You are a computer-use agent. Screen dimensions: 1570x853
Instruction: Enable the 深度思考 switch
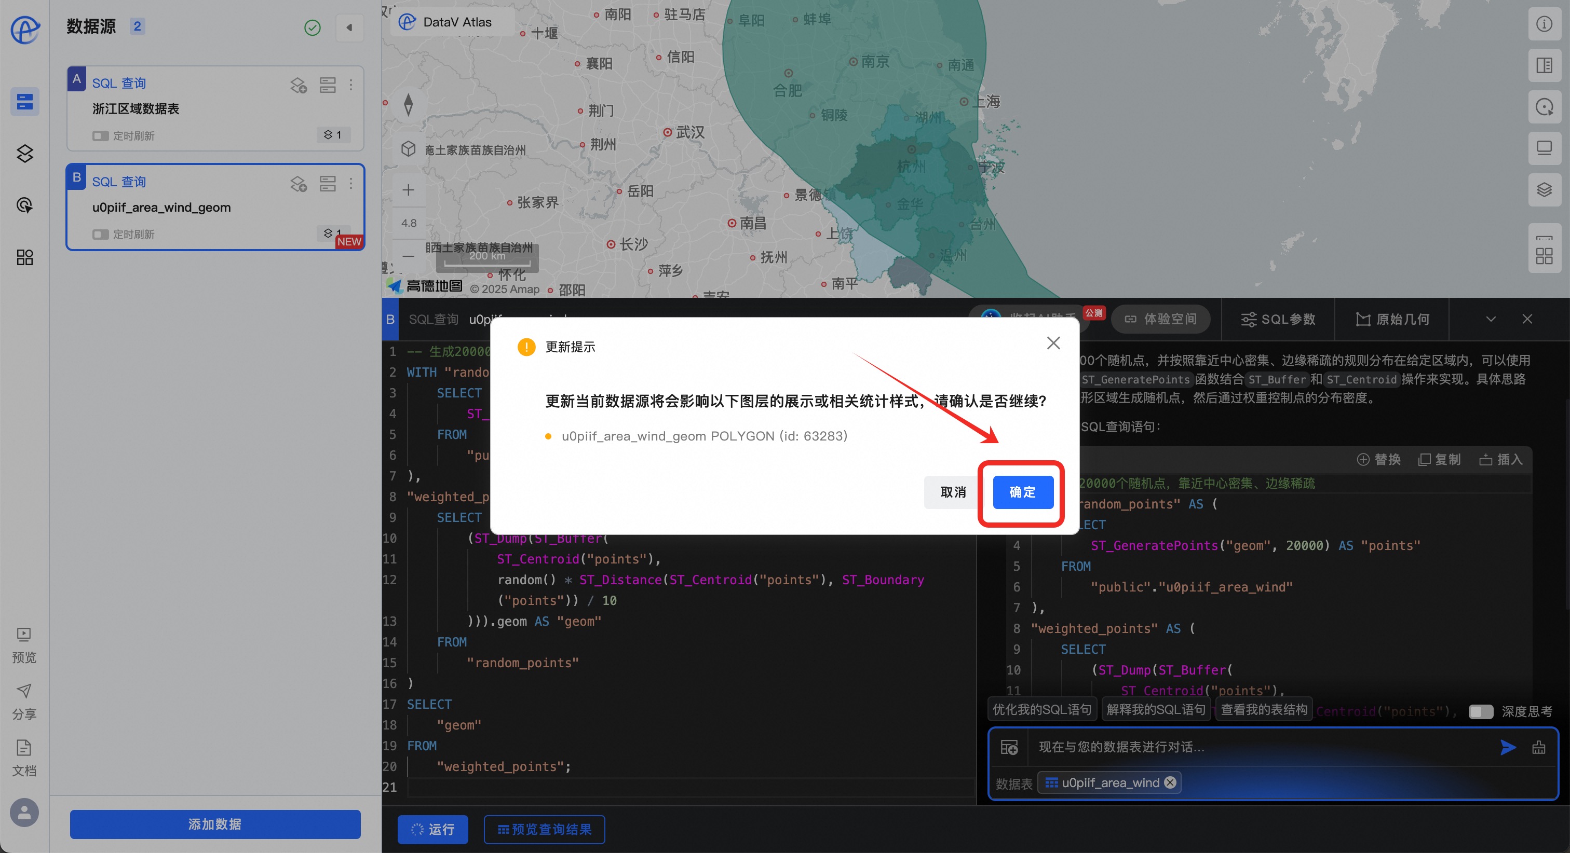1480,712
